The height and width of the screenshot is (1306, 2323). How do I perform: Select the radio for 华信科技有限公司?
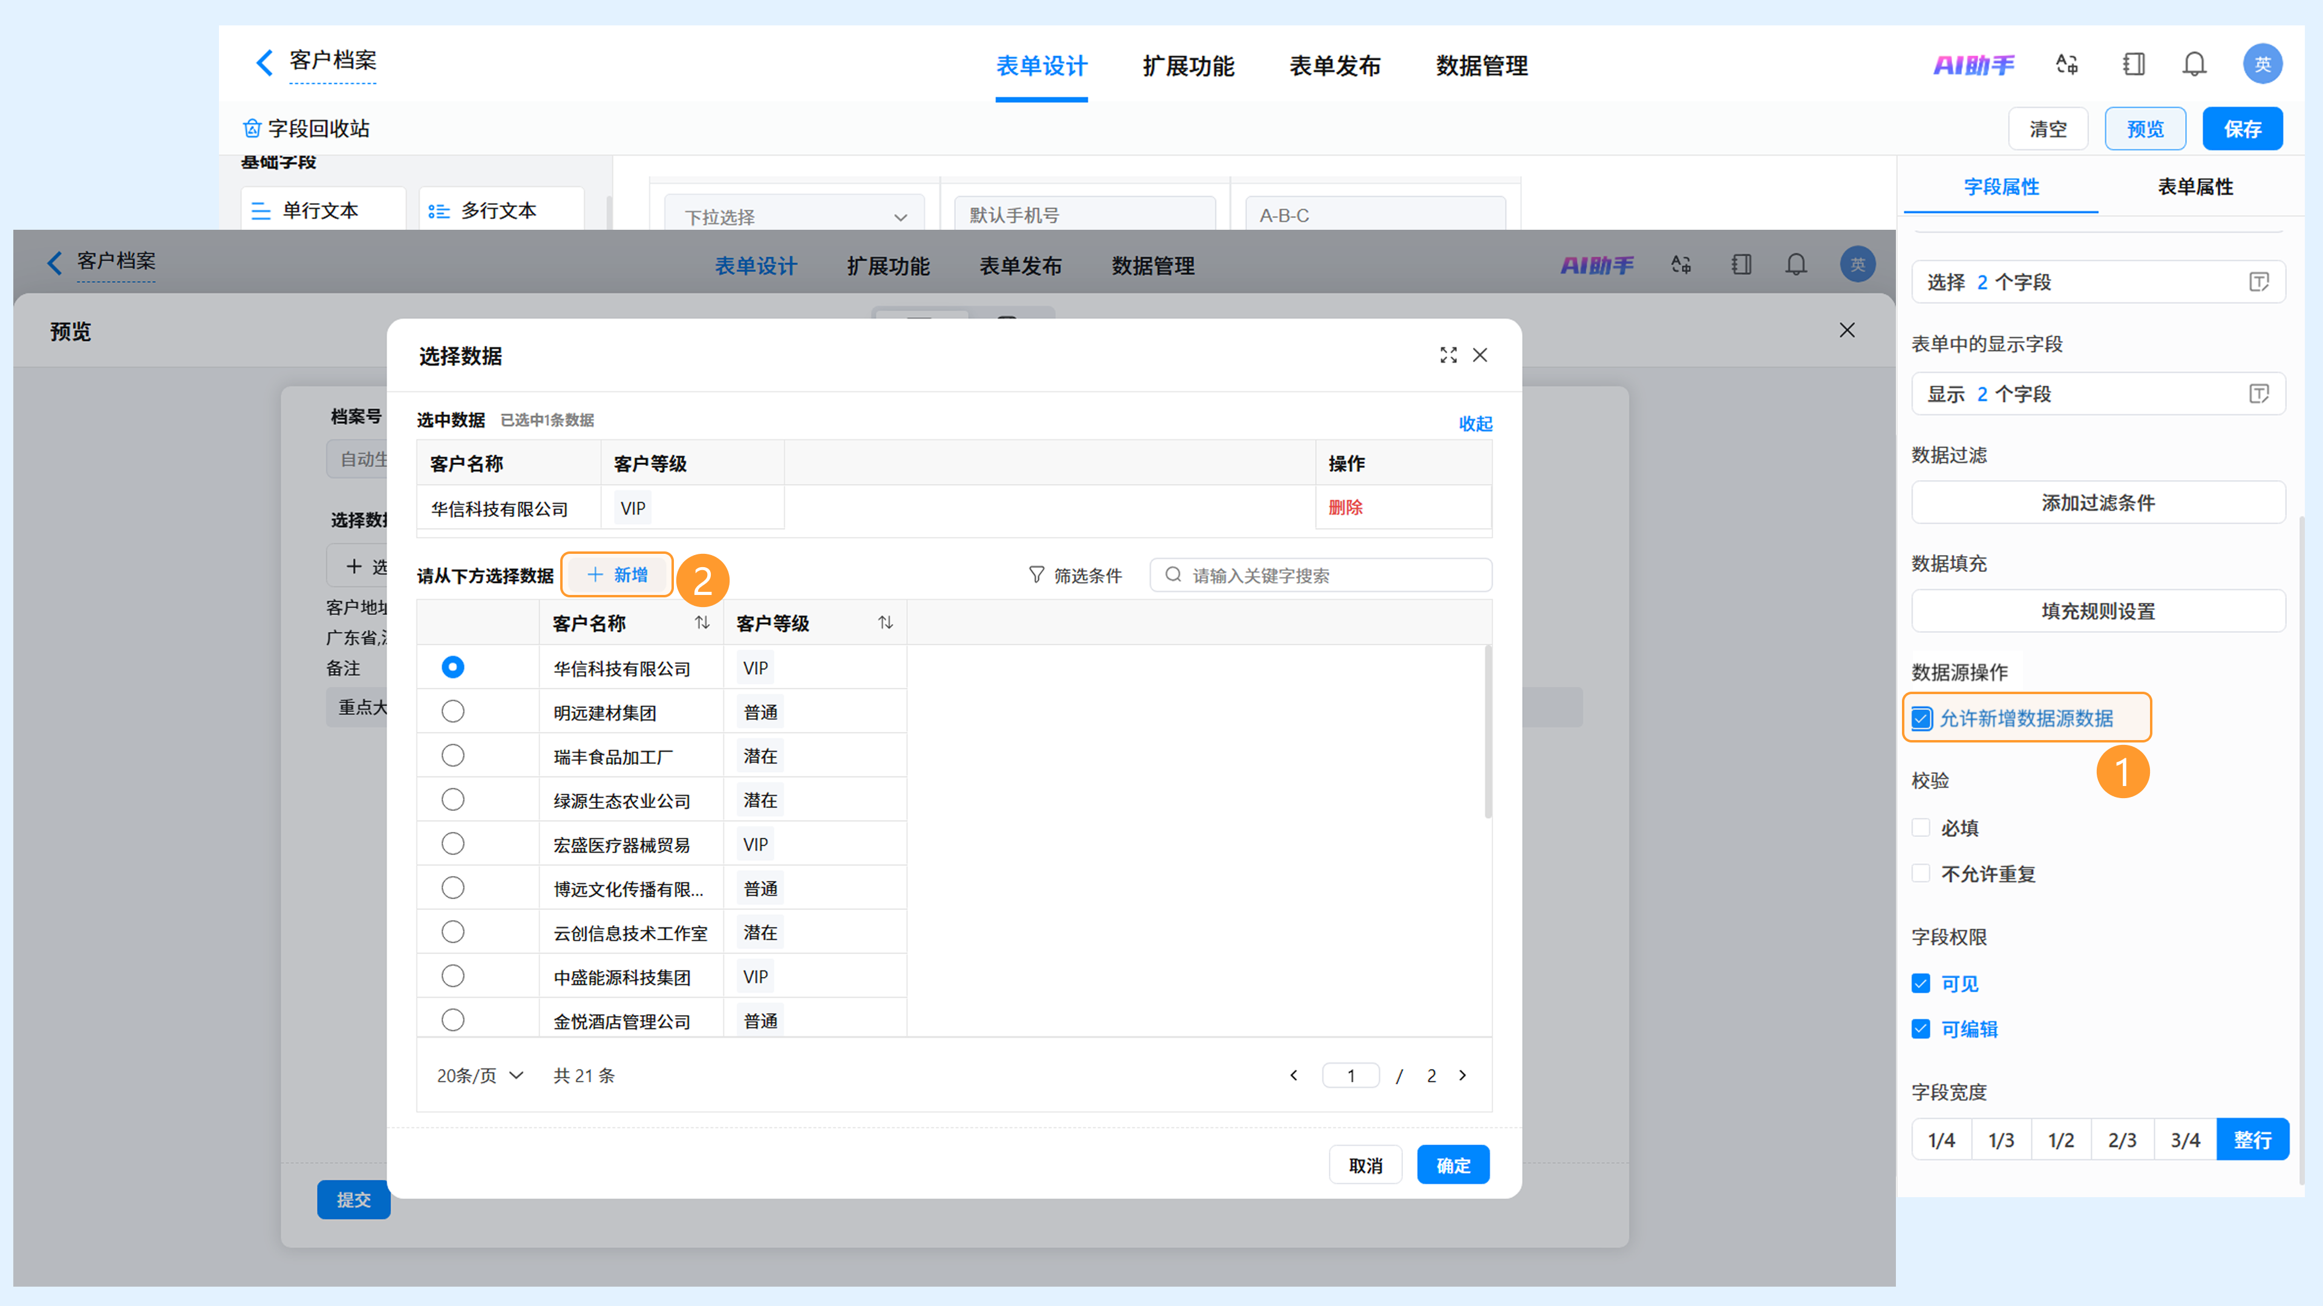click(453, 667)
